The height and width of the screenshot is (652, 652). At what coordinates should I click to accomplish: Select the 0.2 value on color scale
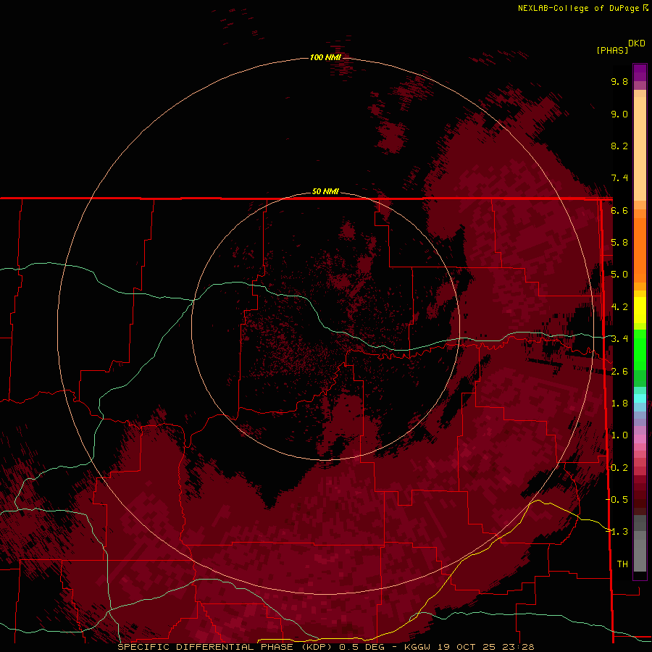[x=619, y=468]
